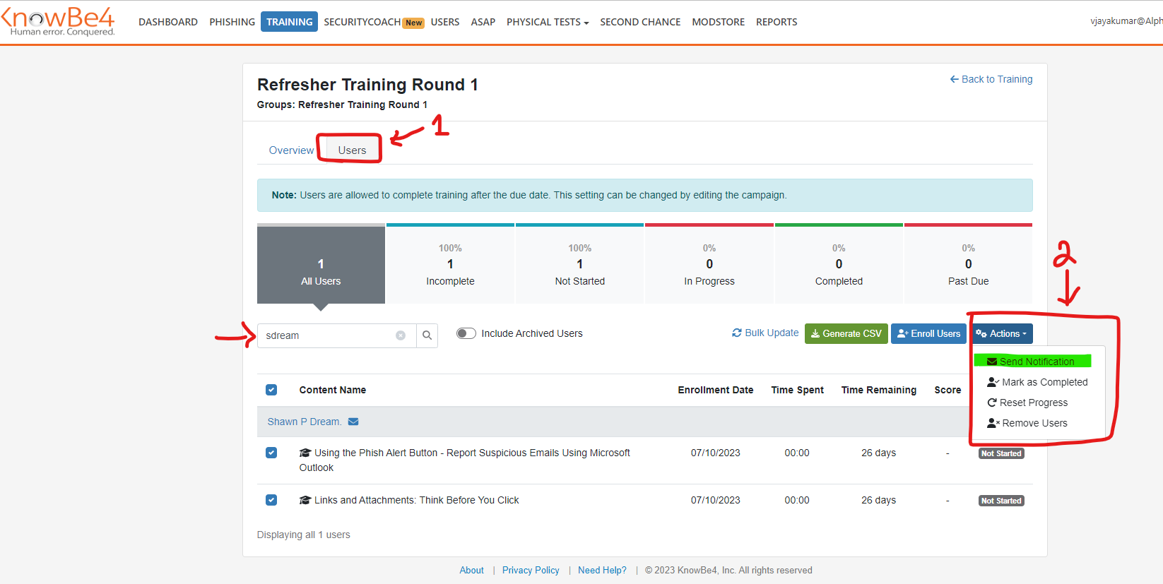The image size is (1163, 584).
Task: Click the envelope icon beside Shawn P Dream
Action: coord(353,422)
